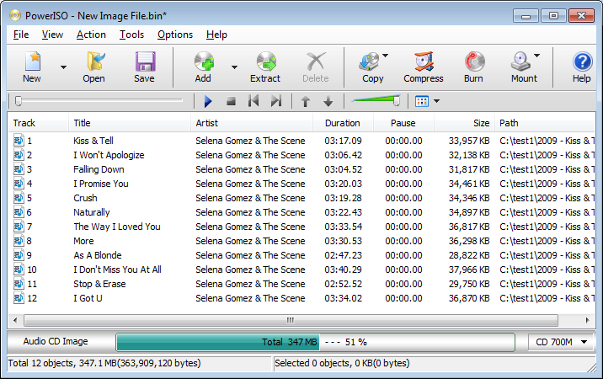
Task: Click the audio file icon of track 1
Action: coord(19,141)
